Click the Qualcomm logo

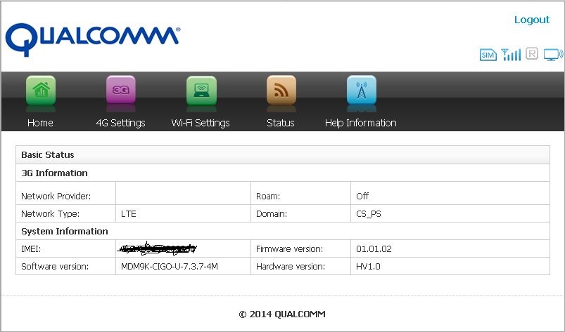[93, 39]
